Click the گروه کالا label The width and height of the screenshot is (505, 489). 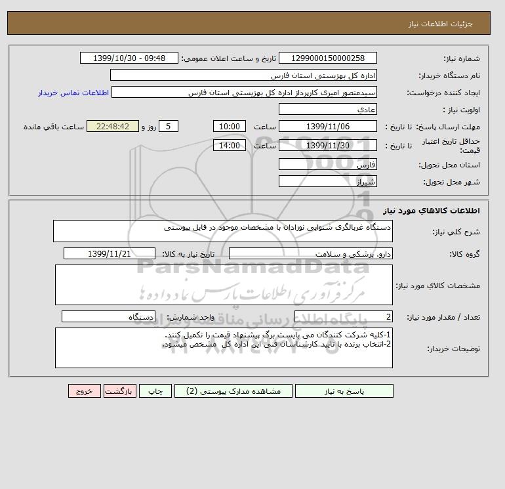(464, 254)
